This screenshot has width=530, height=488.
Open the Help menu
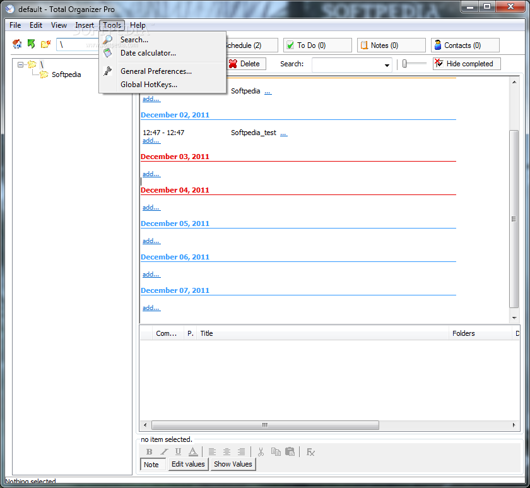click(138, 25)
